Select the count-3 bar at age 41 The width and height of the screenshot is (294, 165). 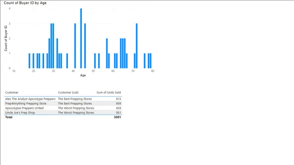click(x=75, y=46)
